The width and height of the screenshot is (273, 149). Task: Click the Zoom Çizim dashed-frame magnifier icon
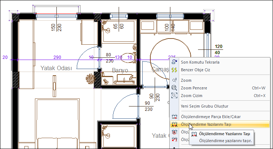pos(174,96)
